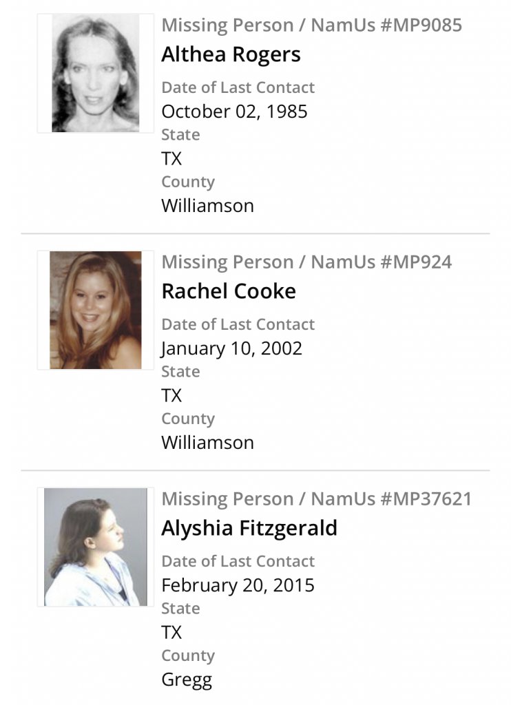This screenshot has height=705, width=511.
Task: Open Althea Rogers photo thumbnail
Action: point(95,73)
